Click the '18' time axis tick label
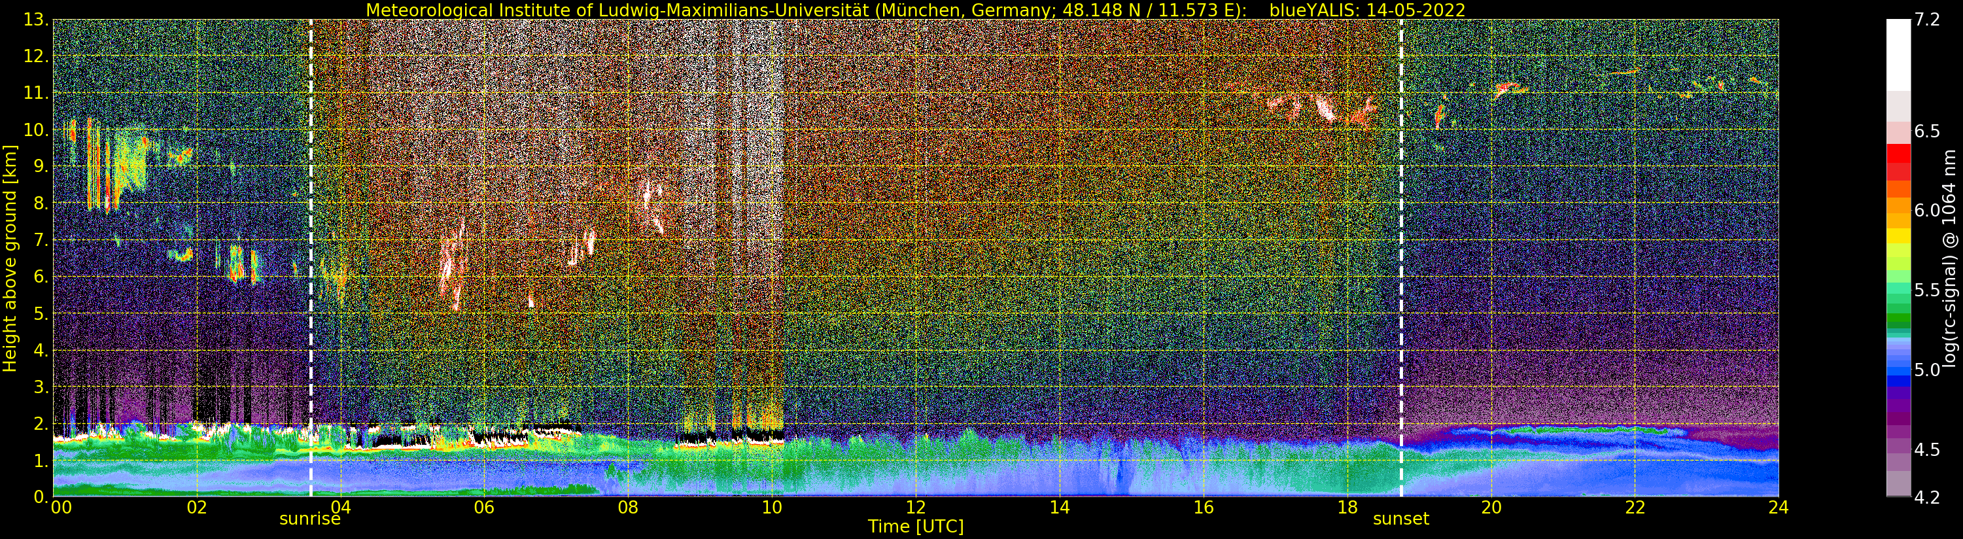 tap(1347, 507)
